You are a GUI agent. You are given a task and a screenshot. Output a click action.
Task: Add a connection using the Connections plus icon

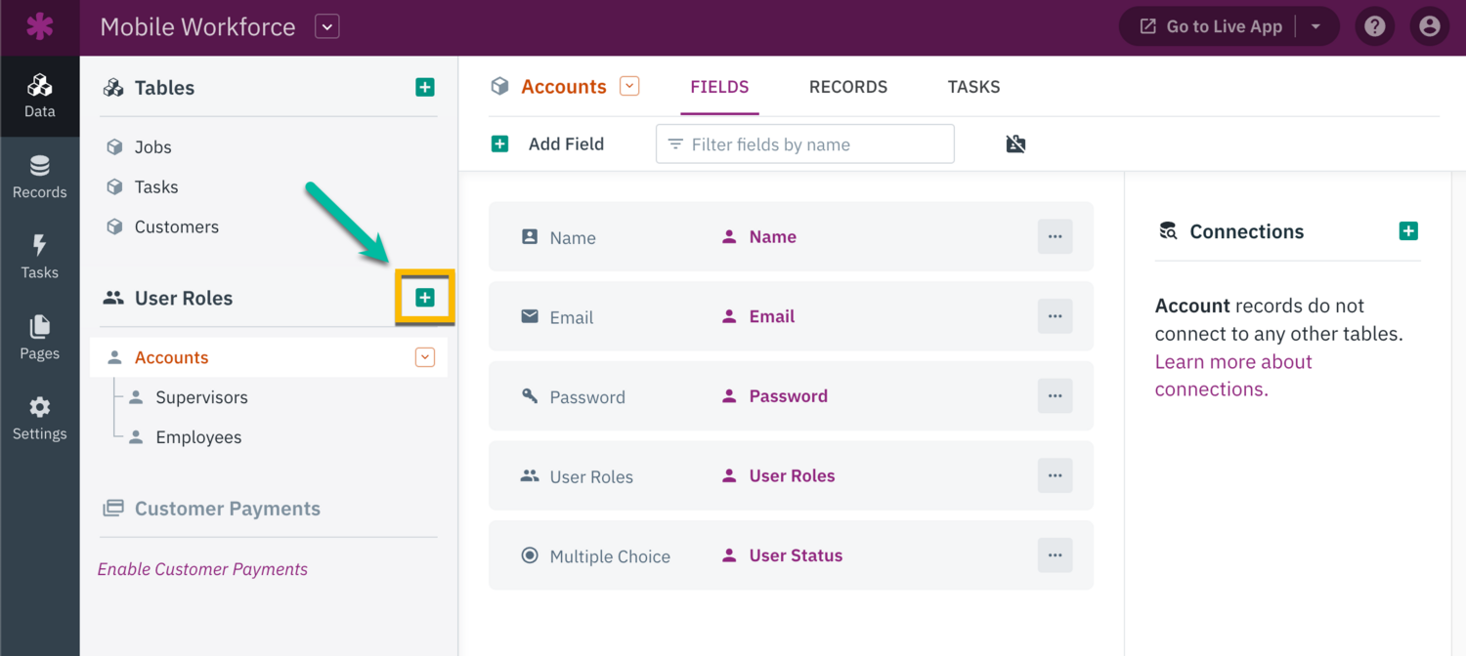[x=1408, y=230]
